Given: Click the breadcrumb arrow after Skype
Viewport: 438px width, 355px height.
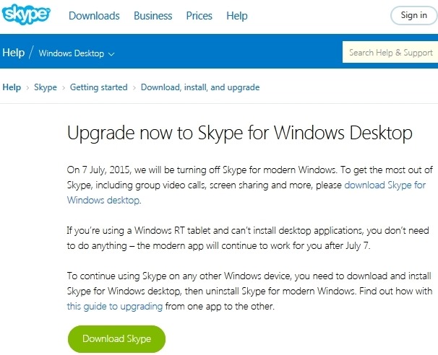Looking at the screenshot, I should (x=64, y=87).
